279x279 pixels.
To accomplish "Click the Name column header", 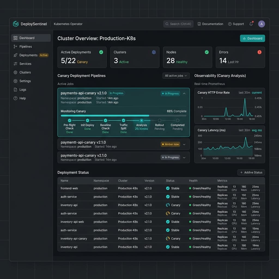I will (64, 181).
